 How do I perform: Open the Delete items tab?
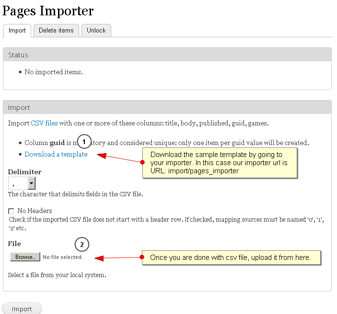pos(56,31)
